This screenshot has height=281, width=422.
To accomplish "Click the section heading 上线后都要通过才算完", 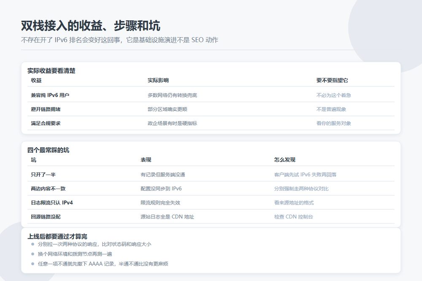I will 57,237.
